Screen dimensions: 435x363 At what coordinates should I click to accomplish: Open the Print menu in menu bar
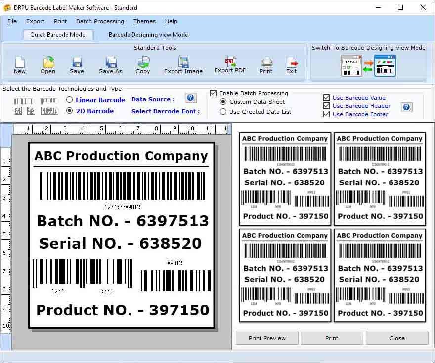pyautogui.click(x=60, y=21)
